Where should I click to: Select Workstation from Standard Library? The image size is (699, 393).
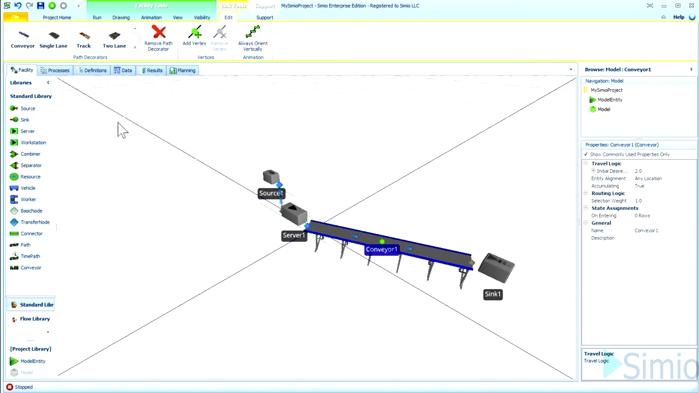click(33, 143)
